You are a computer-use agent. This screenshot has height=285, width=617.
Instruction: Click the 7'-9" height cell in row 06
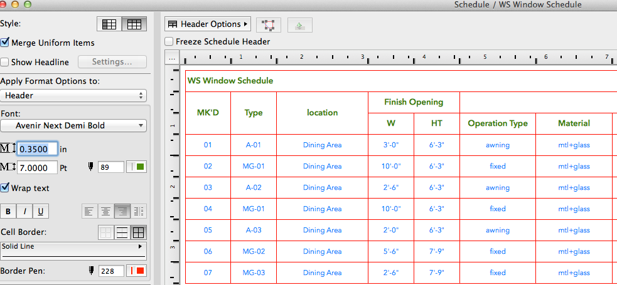(436, 251)
